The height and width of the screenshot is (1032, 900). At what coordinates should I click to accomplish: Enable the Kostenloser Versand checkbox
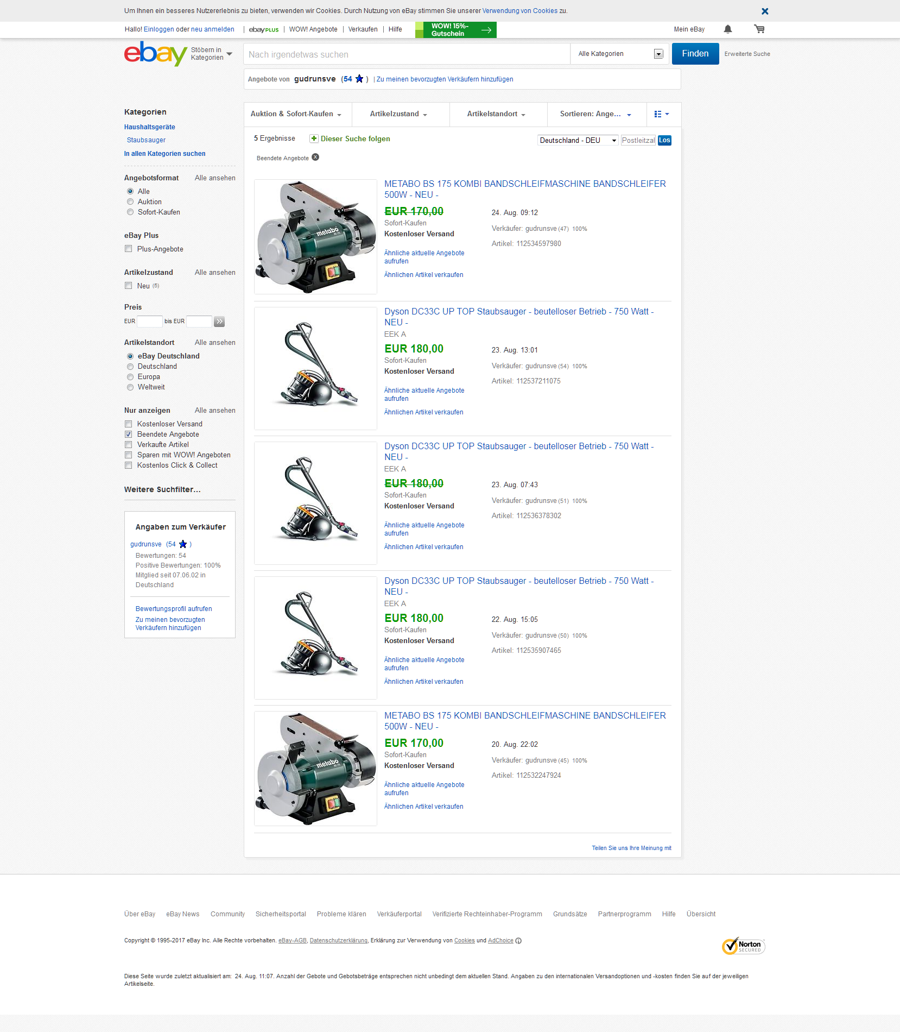(x=129, y=424)
